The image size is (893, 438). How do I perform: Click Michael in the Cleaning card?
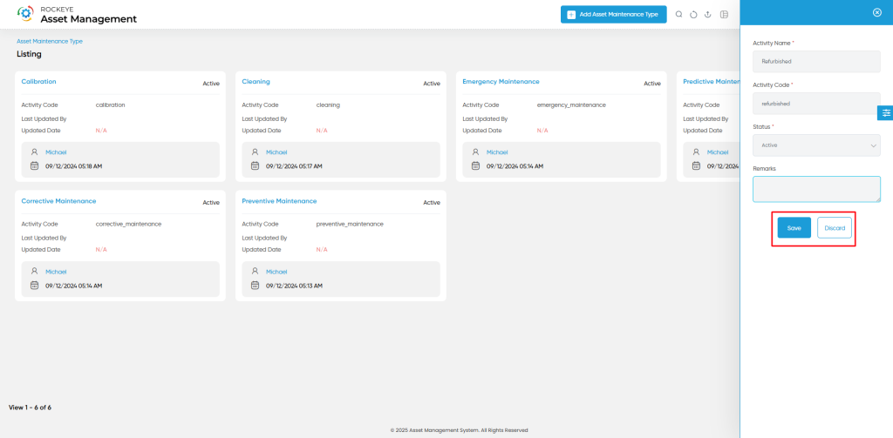(276, 152)
